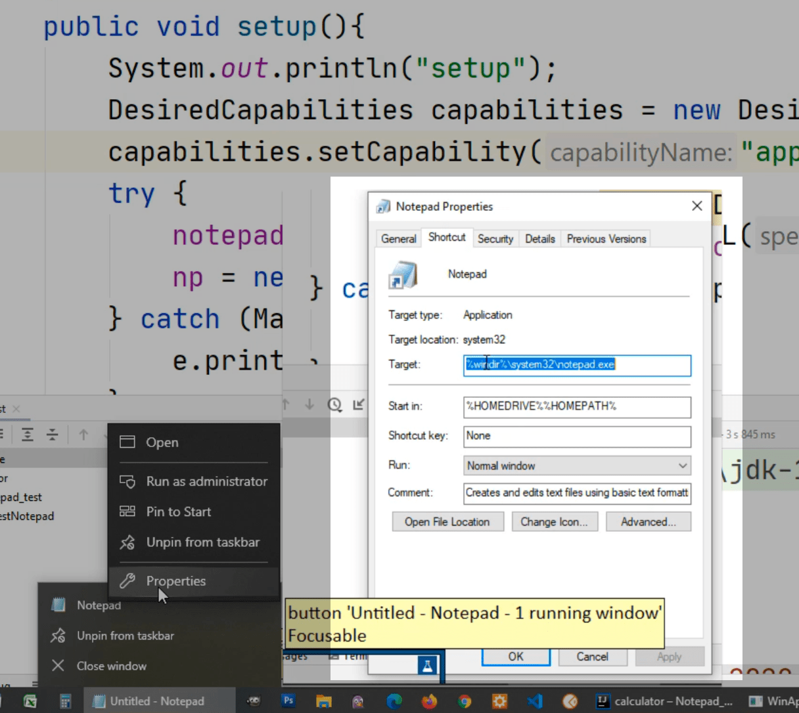Click the import tests icon beside the clock
The image size is (799, 713).
[359, 404]
